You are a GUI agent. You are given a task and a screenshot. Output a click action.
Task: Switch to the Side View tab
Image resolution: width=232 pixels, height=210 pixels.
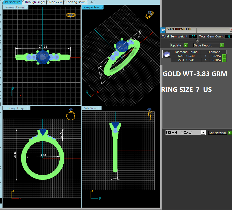pos(55,2)
